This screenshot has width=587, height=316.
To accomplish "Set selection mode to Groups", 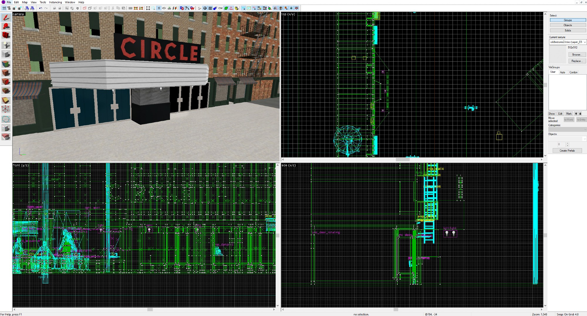I will coord(568,20).
